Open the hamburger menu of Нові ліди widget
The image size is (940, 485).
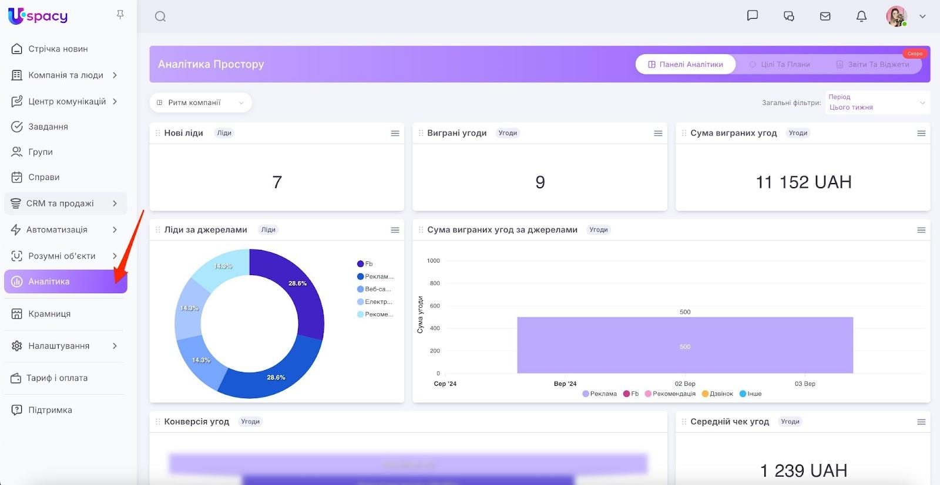click(x=395, y=134)
